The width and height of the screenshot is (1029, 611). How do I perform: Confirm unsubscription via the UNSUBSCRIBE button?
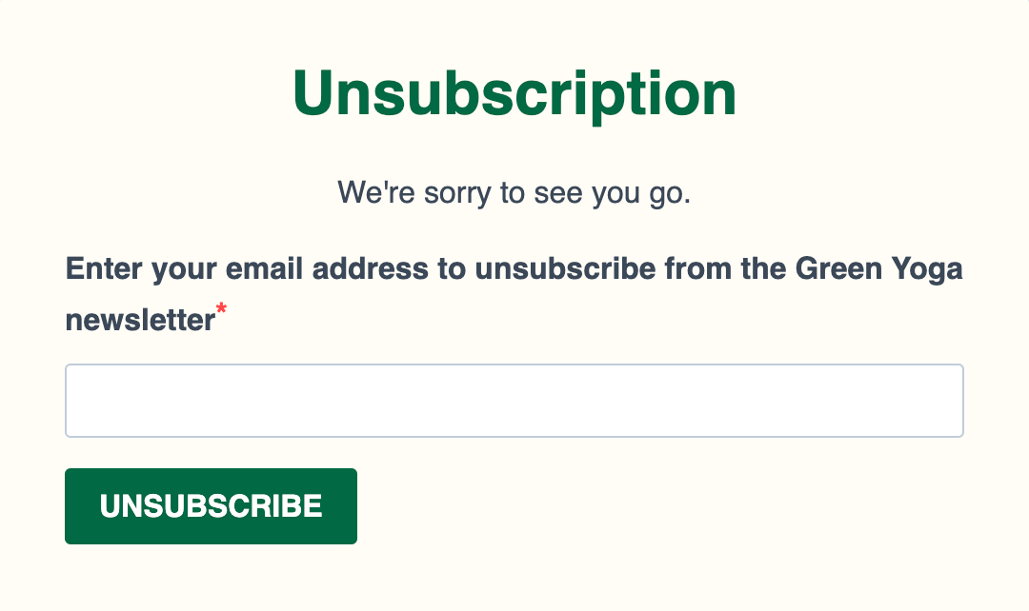(x=211, y=506)
